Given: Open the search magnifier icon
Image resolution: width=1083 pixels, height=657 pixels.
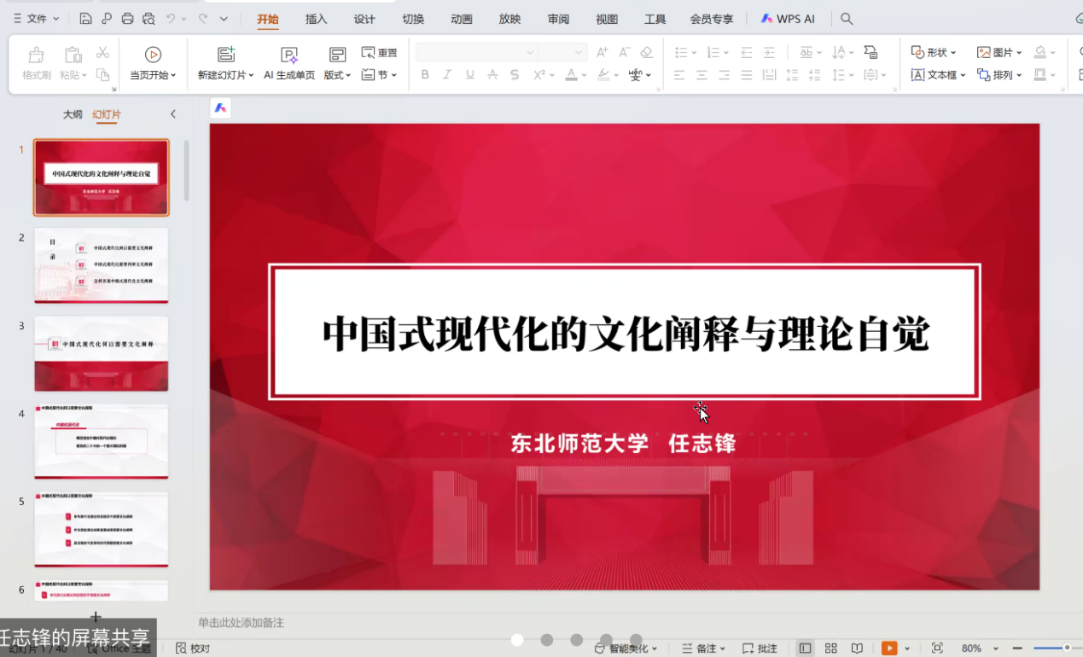Looking at the screenshot, I should pos(846,19).
